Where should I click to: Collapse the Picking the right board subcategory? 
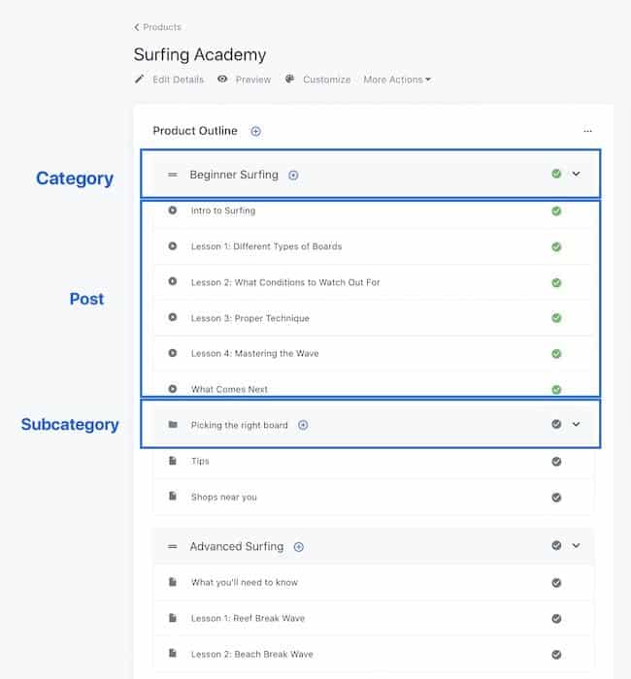(x=576, y=425)
